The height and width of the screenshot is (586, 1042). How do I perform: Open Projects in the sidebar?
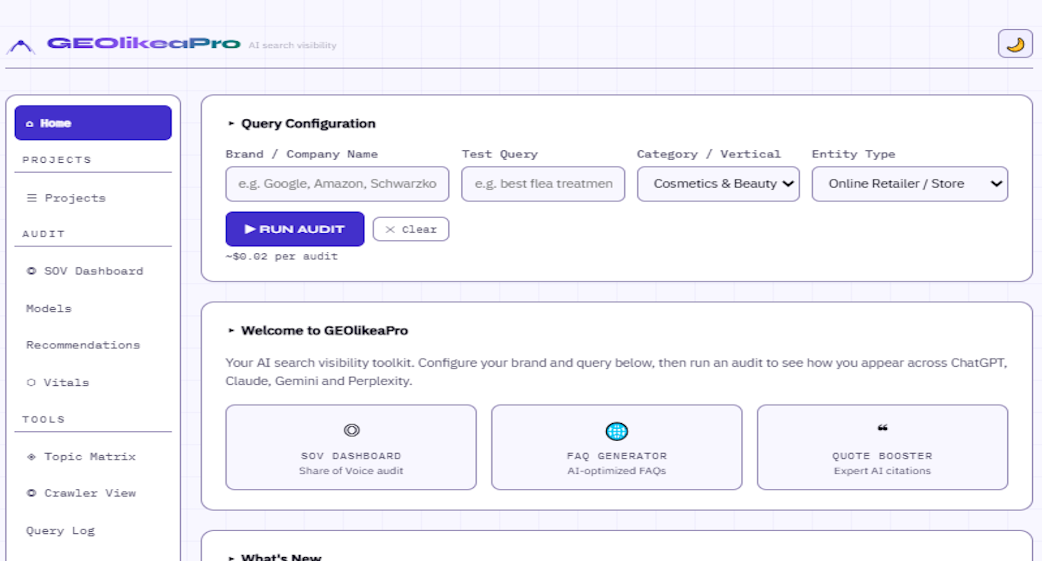click(93, 198)
